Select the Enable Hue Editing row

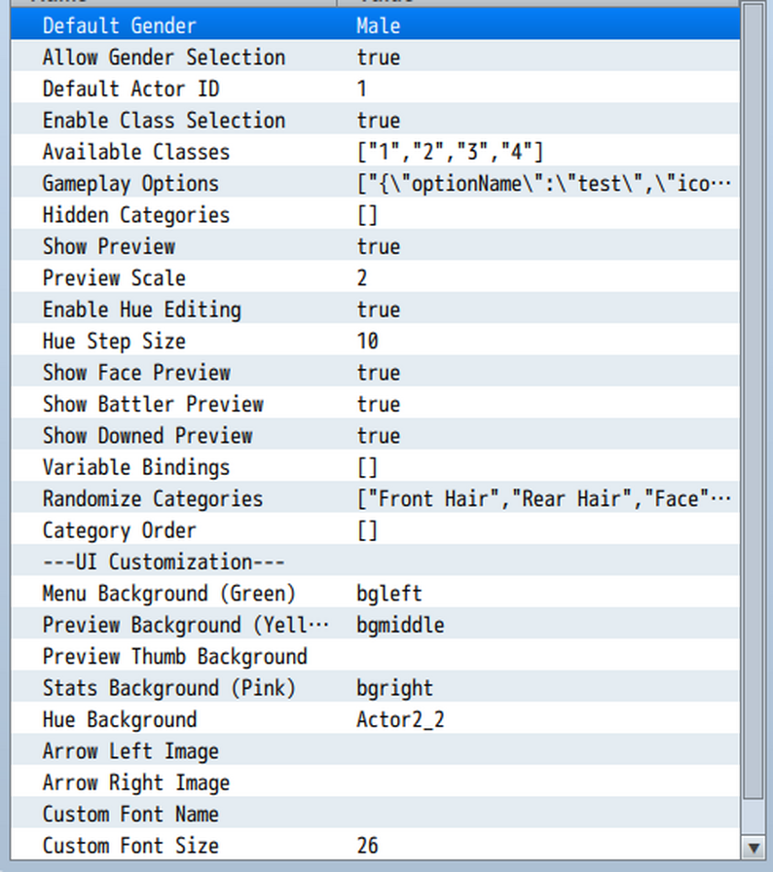pos(375,309)
